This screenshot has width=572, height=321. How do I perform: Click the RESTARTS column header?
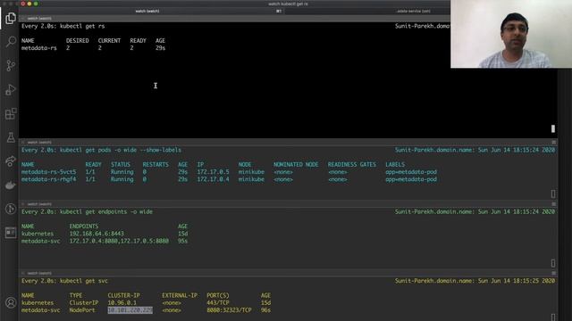[156, 164]
